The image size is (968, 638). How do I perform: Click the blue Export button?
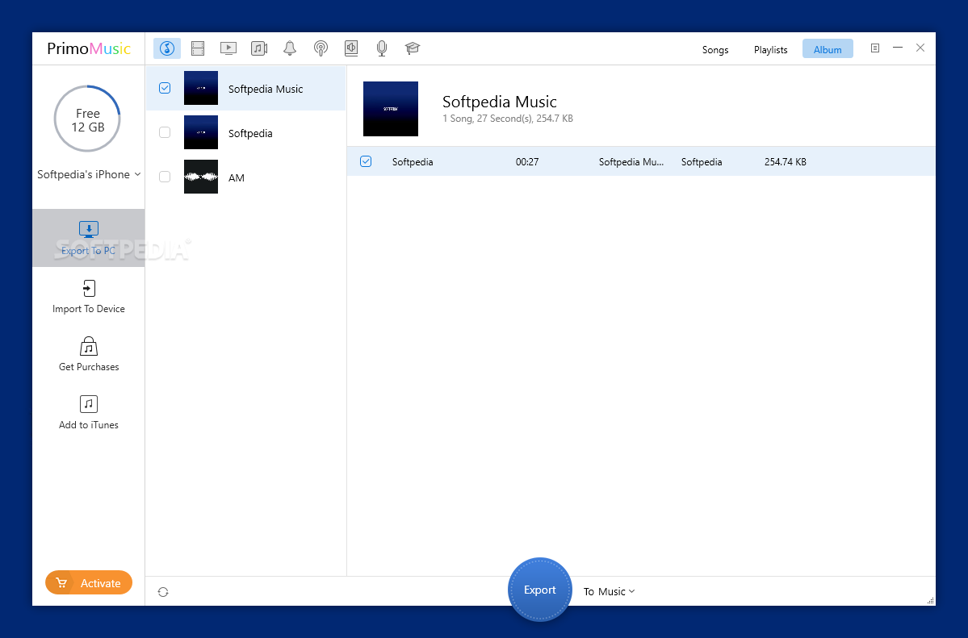click(539, 590)
